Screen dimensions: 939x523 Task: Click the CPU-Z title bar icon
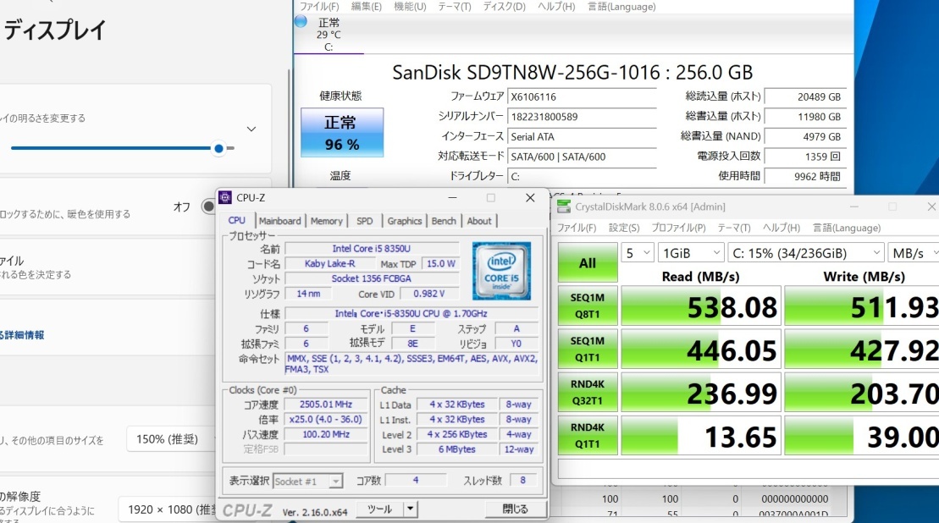225,197
